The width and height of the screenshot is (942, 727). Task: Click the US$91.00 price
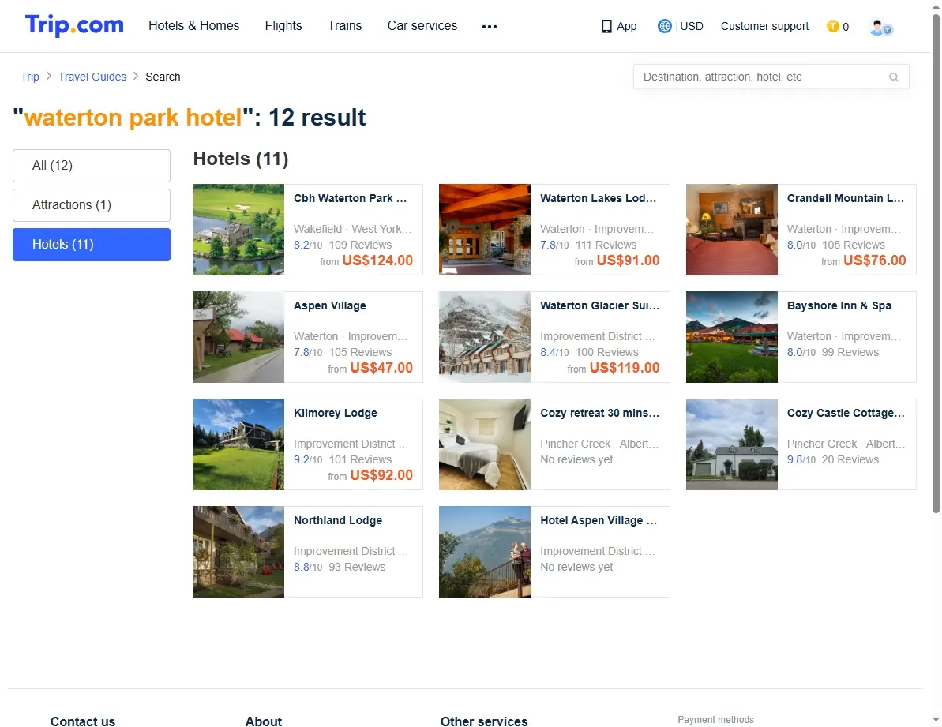point(628,261)
